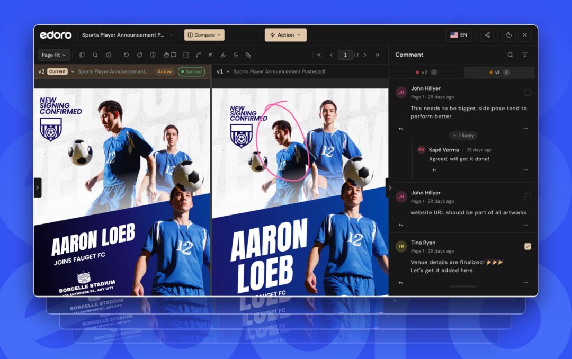Reply to Kapil Verma's comment

point(434,170)
